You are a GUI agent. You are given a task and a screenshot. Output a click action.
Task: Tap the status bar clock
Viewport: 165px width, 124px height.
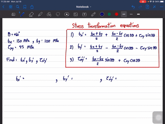coord(5,2)
